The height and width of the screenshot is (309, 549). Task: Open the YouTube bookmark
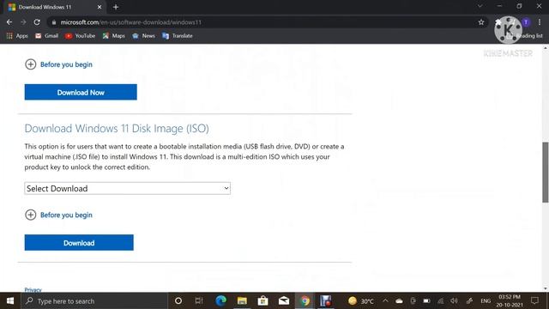click(80, 36)
